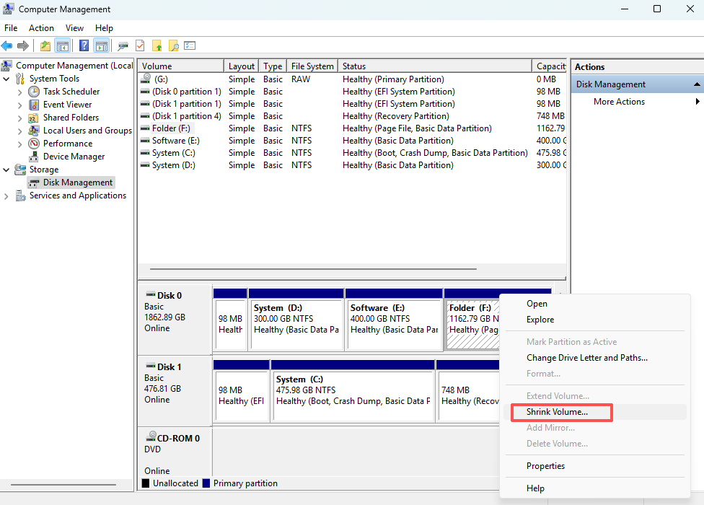Click the Task Scheduler clock icon
704x505 pixels.
34,92
